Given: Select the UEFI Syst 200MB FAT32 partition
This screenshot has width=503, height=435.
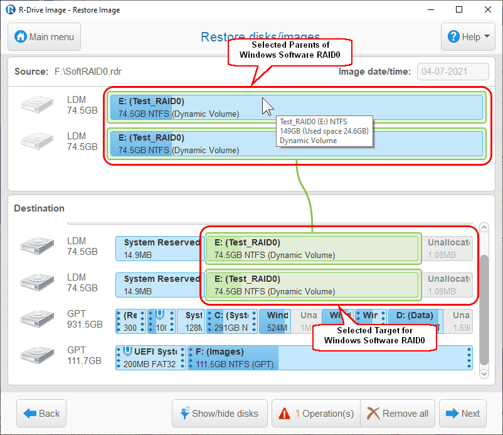Looking at the screenshot, I should click(151, 358).
